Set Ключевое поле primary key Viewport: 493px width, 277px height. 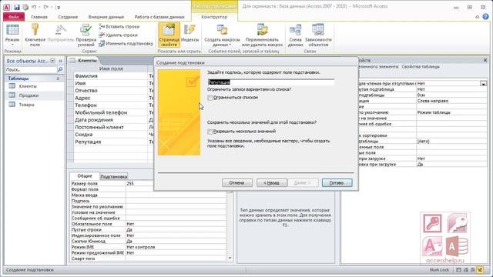(35, 35)
